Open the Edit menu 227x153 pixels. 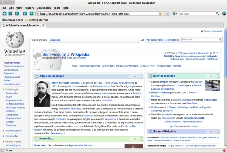click(11, 8)
